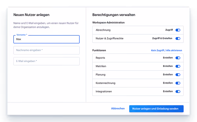Click the Nutzer & Zugriffsrechte label
This screenshot has height=122, width=197.
(x=109, y=38)
